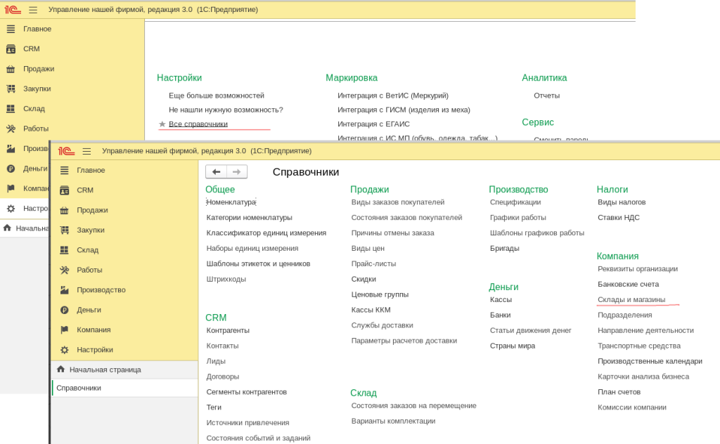Open Склады и магазины link
This screenshot has height=444, width=720.
pyautogui.click(x=631, y=299)
